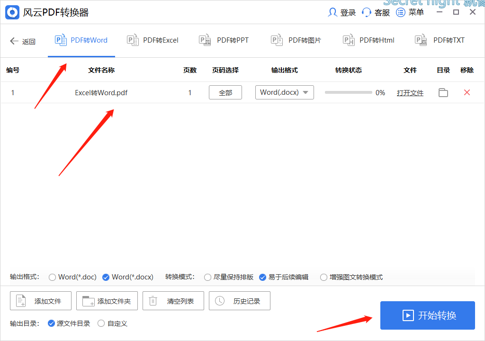Switch to the PDF转Html tab

click(368, 40)
